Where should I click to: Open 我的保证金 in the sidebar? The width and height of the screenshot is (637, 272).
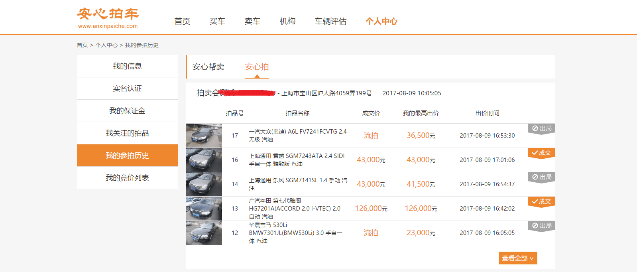(128, 111)
